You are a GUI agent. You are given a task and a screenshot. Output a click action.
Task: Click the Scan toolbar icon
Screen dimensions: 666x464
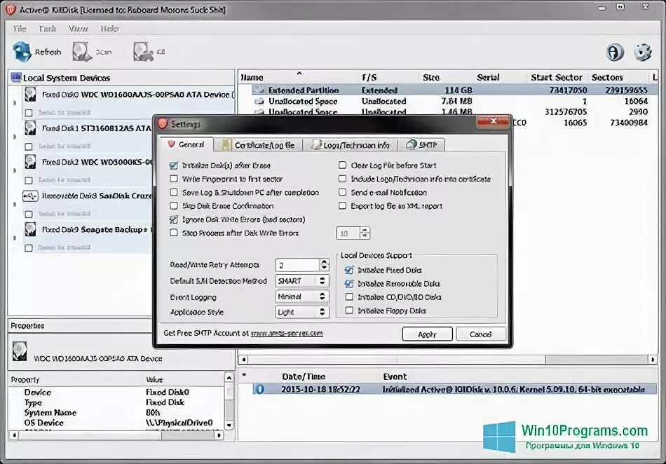point(81,52)
